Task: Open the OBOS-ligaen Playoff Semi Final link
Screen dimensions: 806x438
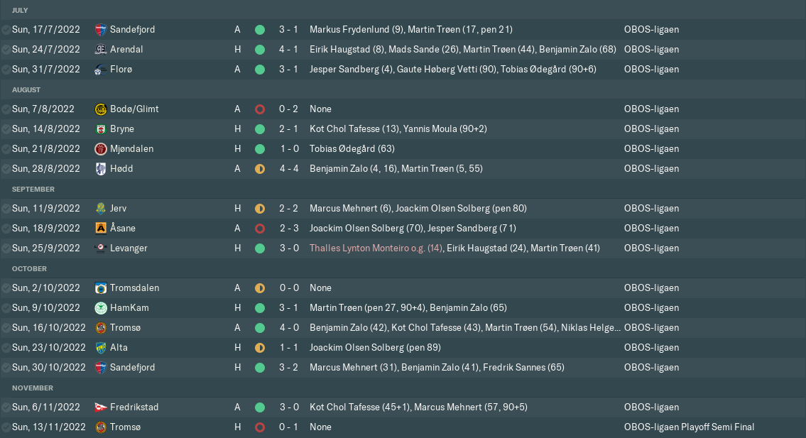Action: [689, 427]
